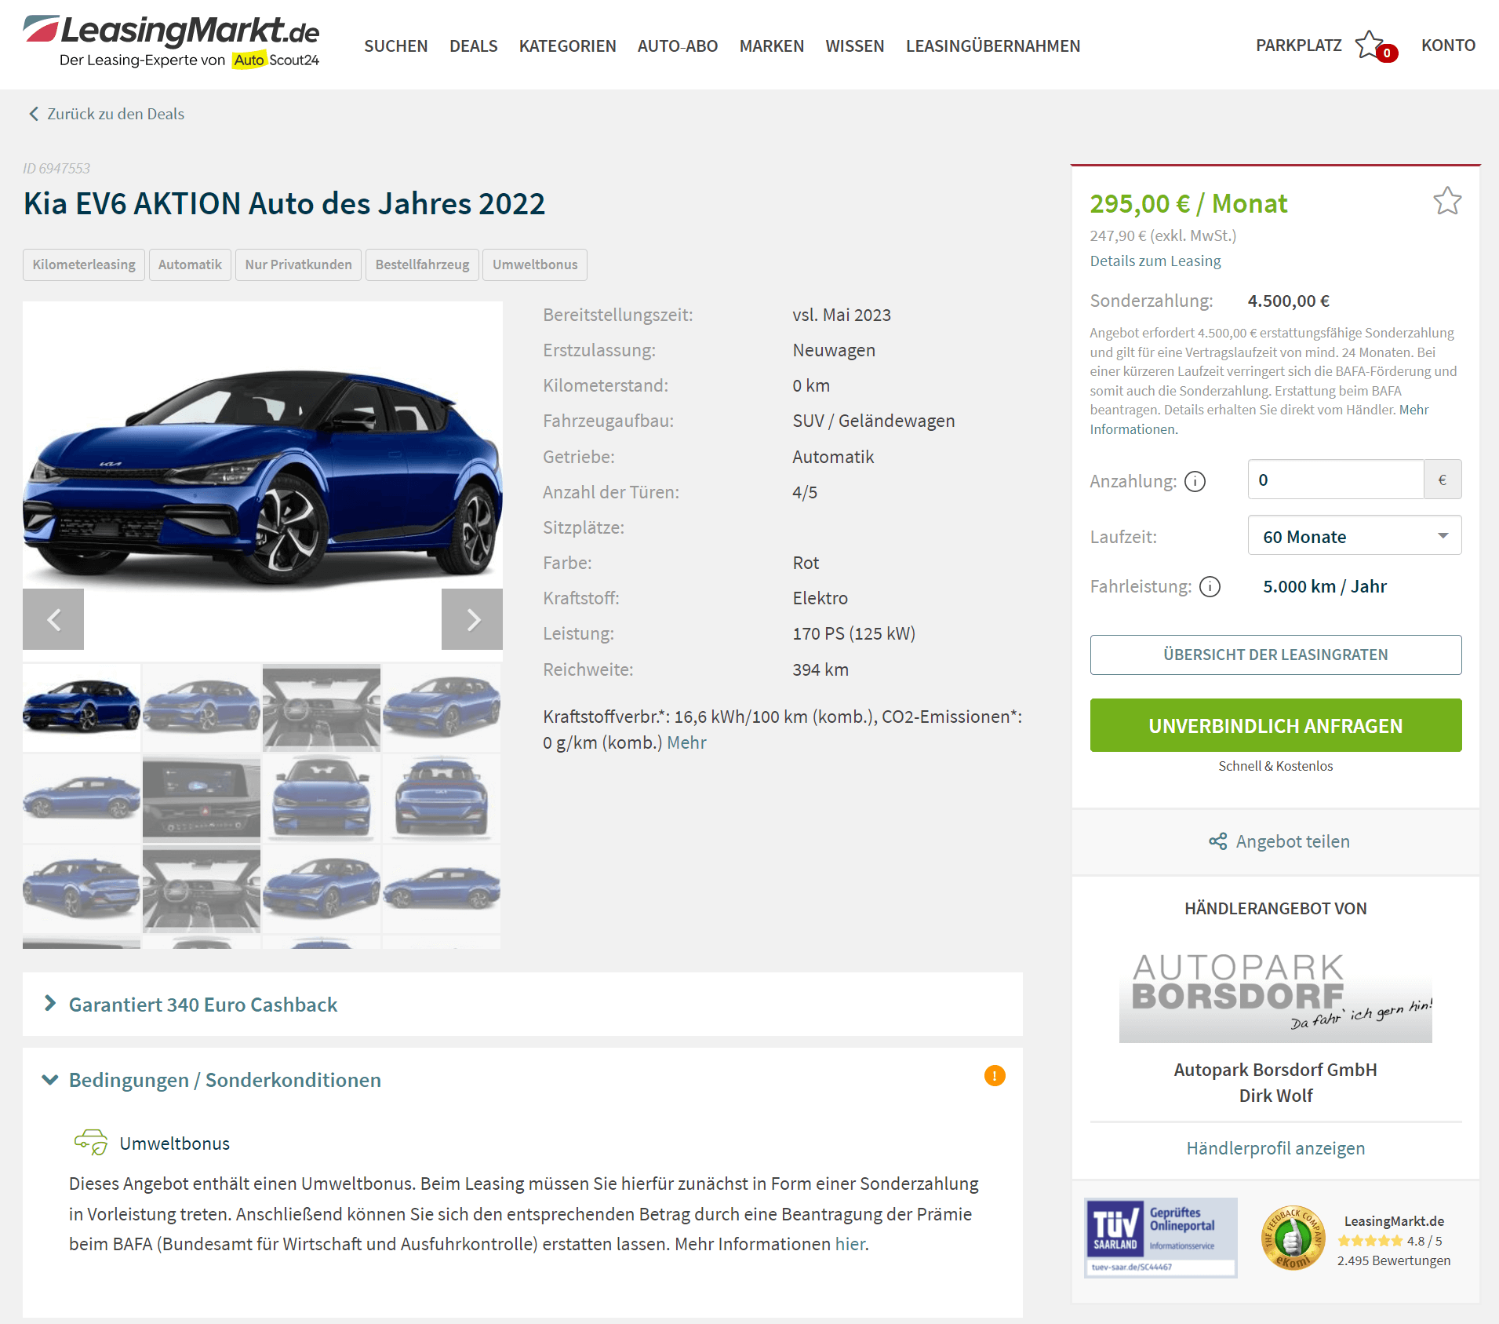Open the TÜV Saarland Geprüftes Onlineportal badge
This screenshot has width=1499, height=1324.
tap(1160, 1238)
